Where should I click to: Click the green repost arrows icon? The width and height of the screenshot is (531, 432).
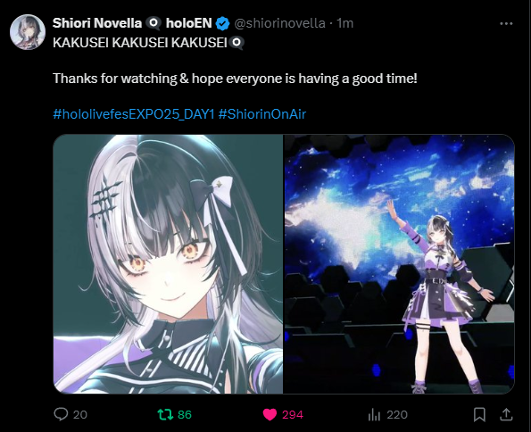tap(165, 414)
